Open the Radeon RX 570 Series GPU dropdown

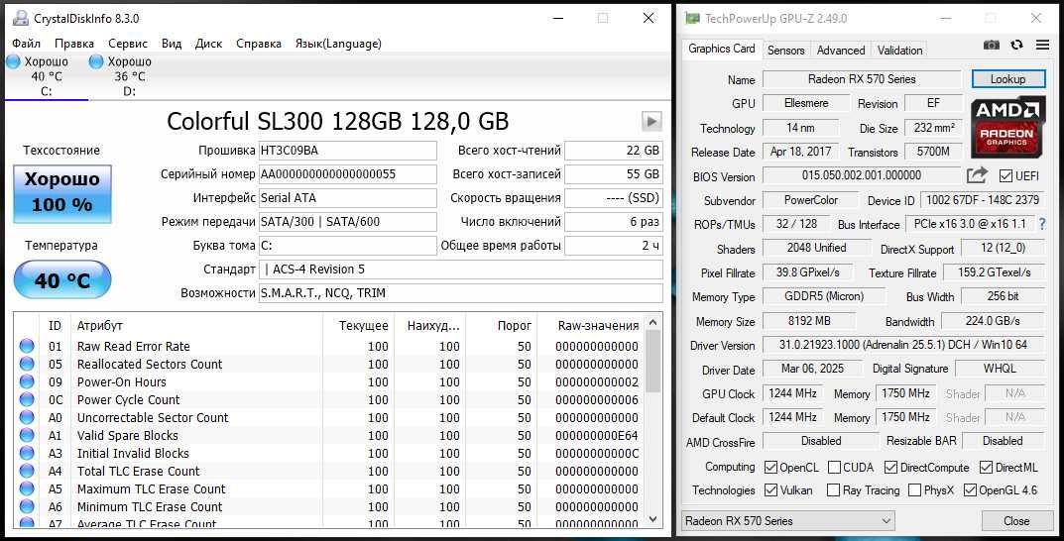(787, 520)
